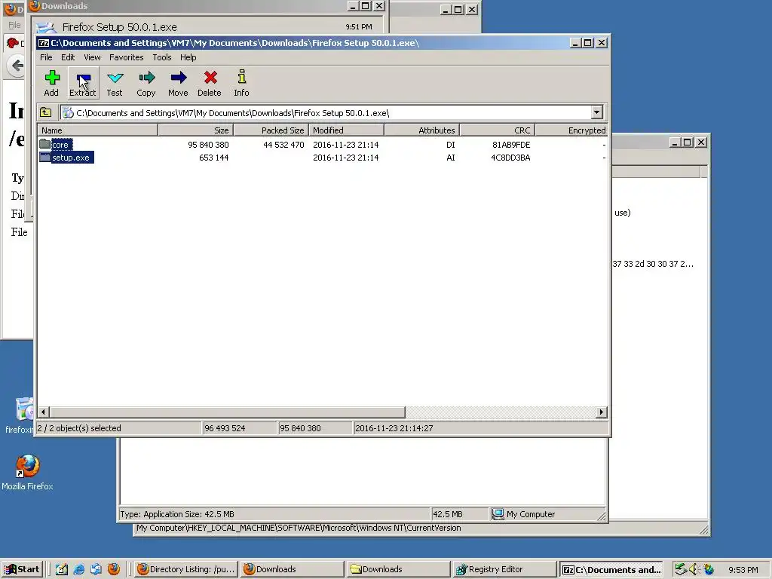Image resolution: width=772 pixels, height=579 pixels.
Task: Click the first quick launch notepad icon
Action: [x=62, y=569]
